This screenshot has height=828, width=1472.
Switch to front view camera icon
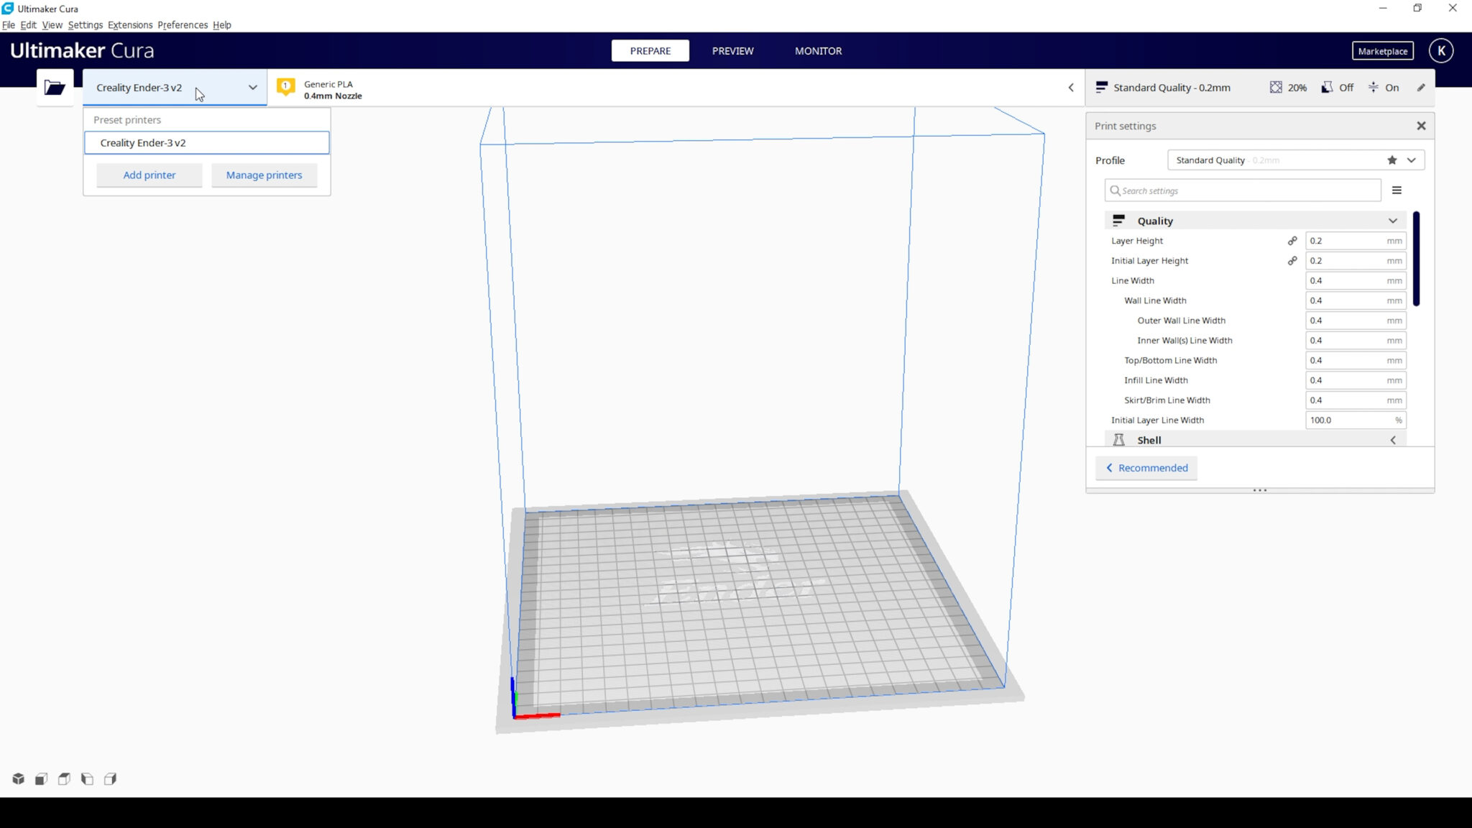coord(42,779)
